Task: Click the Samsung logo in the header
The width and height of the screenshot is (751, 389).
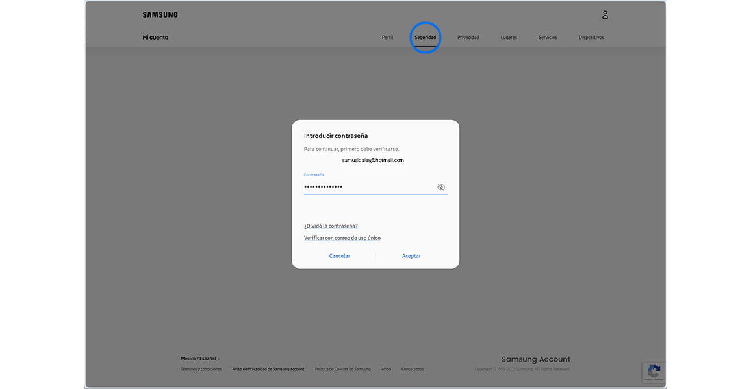Action: click(160, 14)
